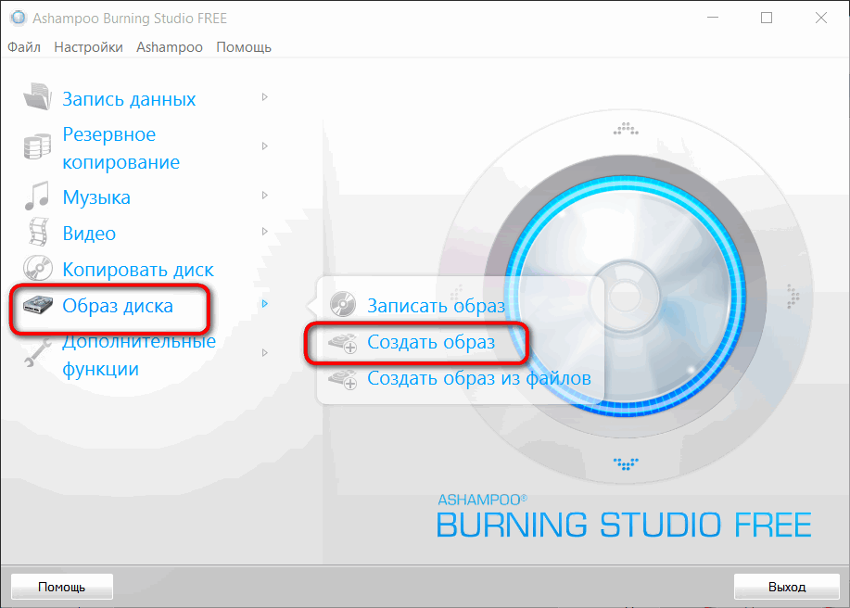Open the Ashampoo menu
This screenshot has width=850, height=608.
[x=169, y=47]
